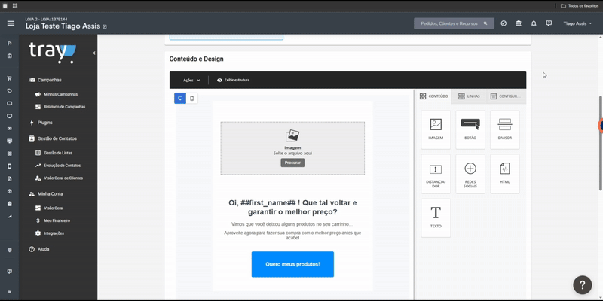Select the Divisor content block
The width and height of the screenshot is (603, 301).
pyautogui.click(x=504, y=129)
